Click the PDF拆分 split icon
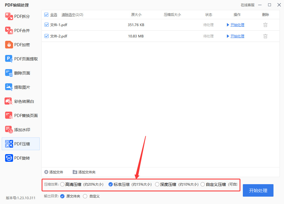The image size is (284, 204). pyautogui.click(x=9, y=16)
